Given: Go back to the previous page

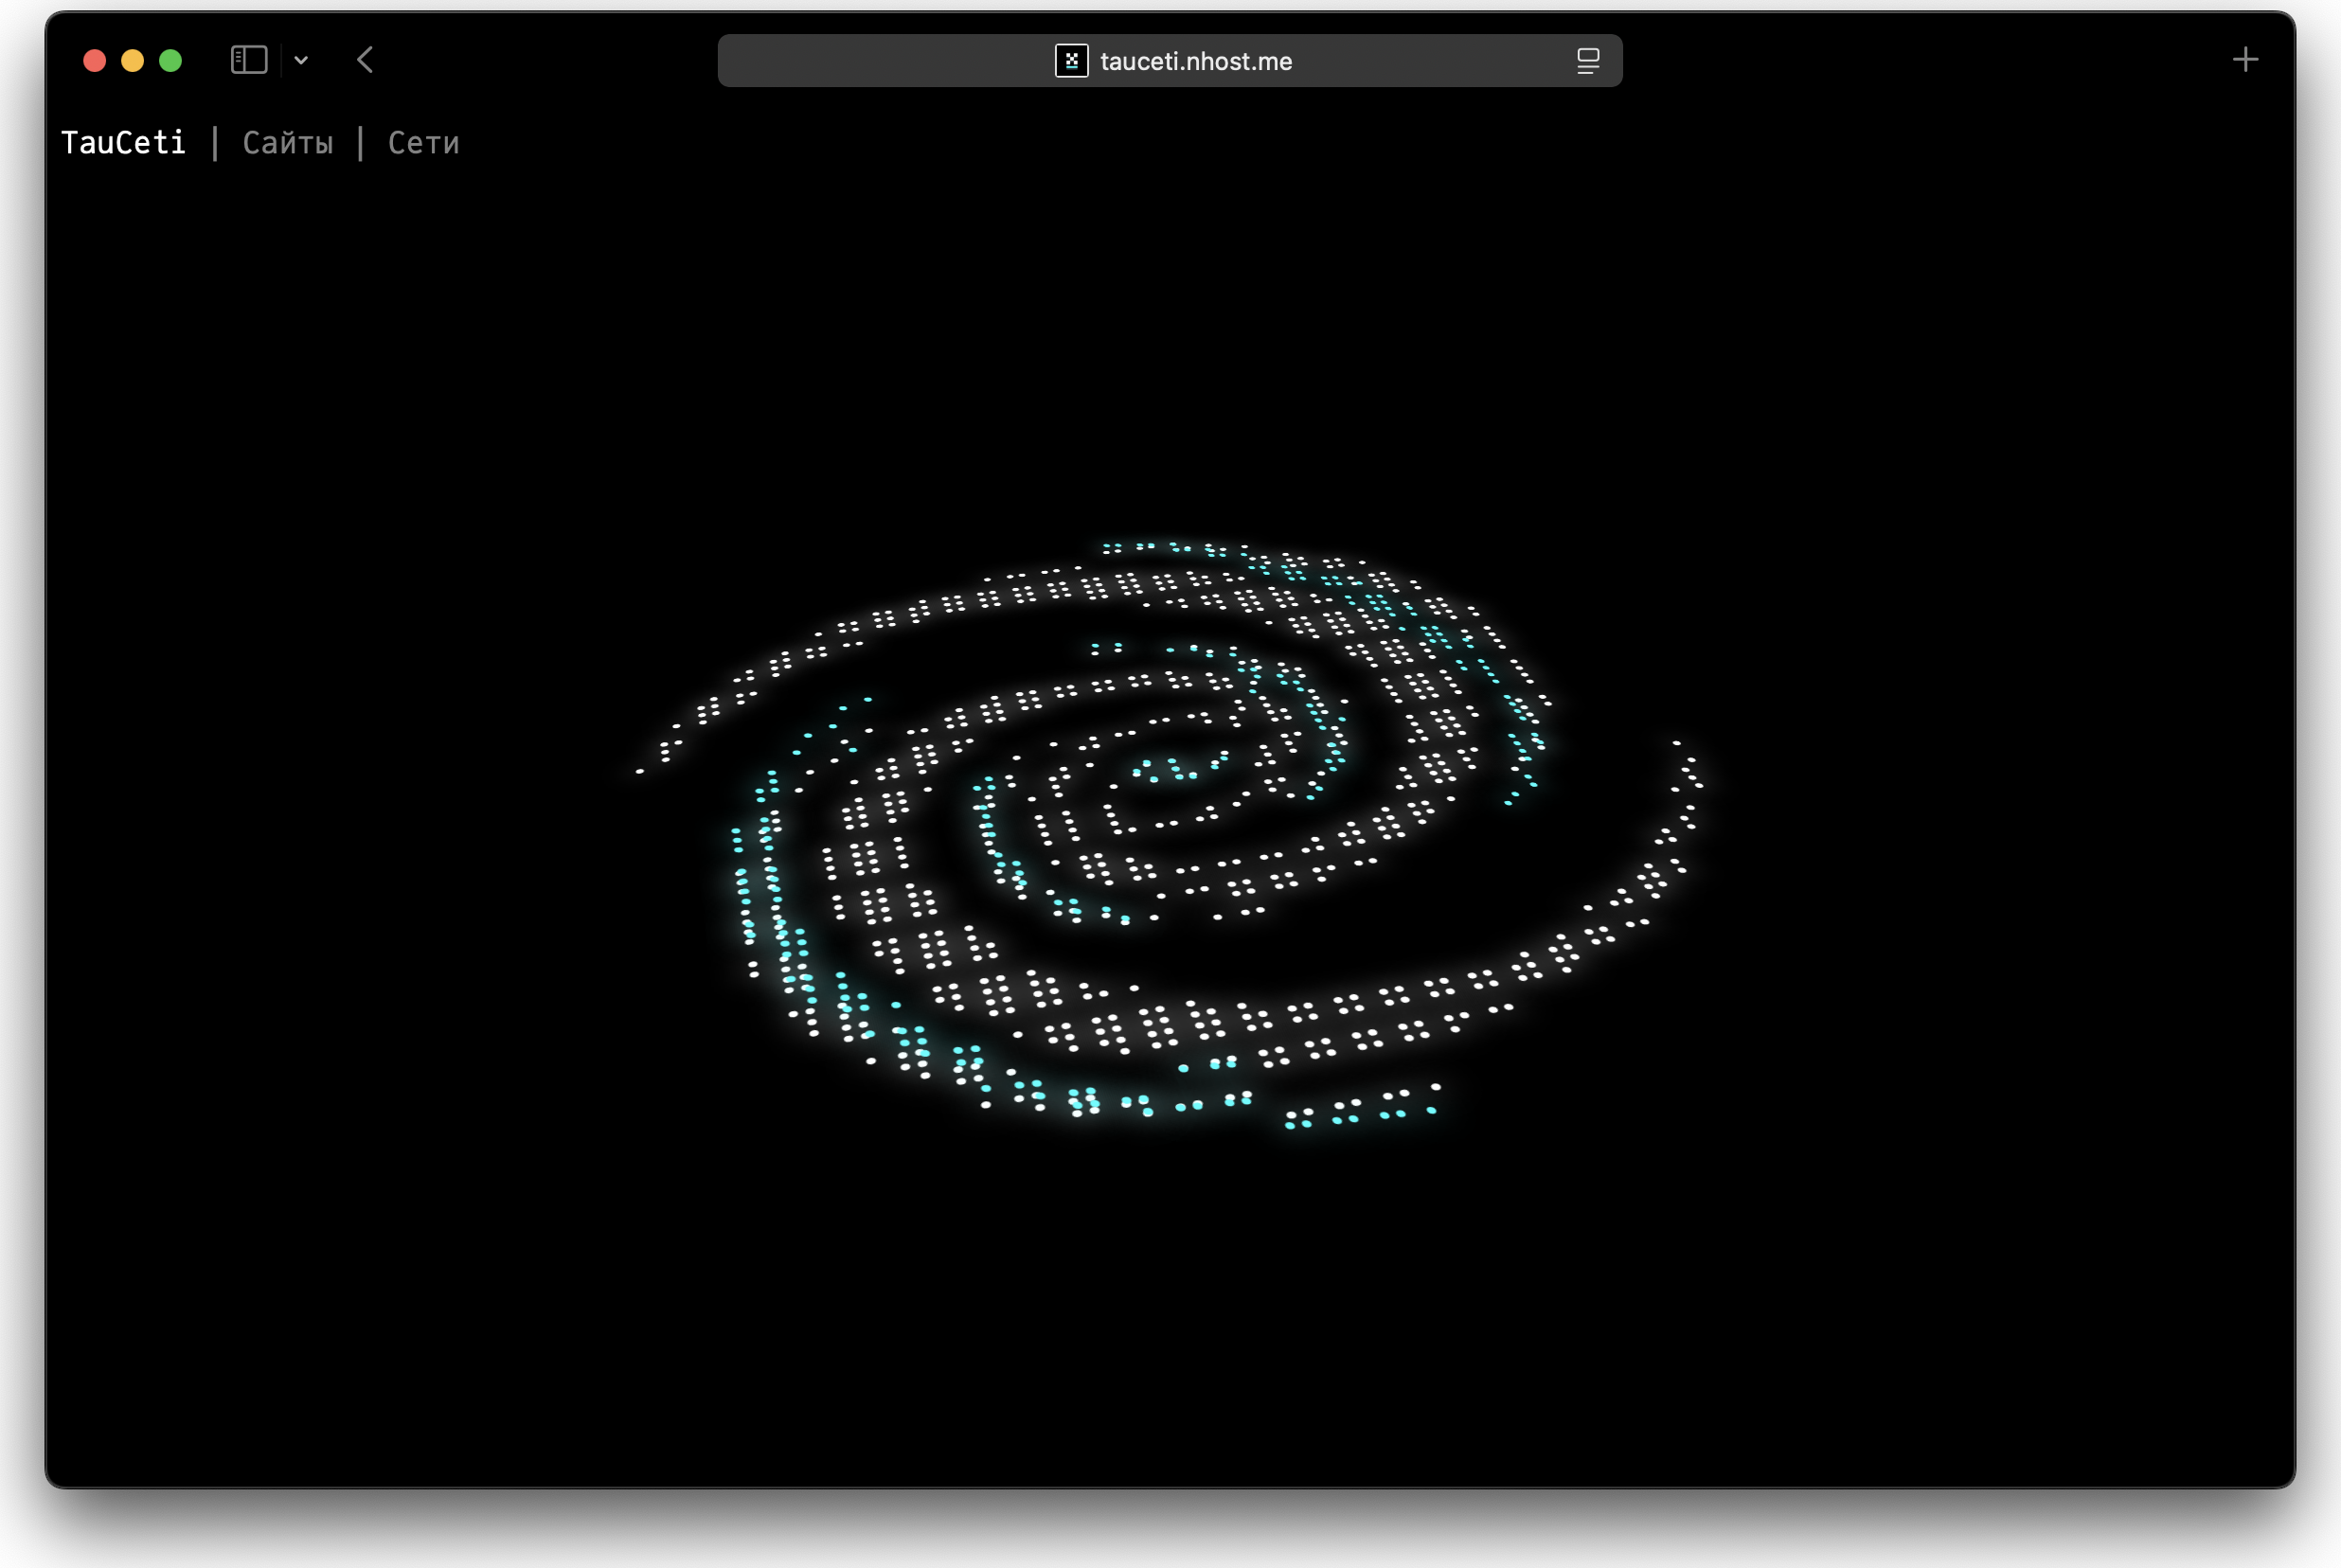Looking at the screenshot, I should pyautogui.click(x=365, y=60).
